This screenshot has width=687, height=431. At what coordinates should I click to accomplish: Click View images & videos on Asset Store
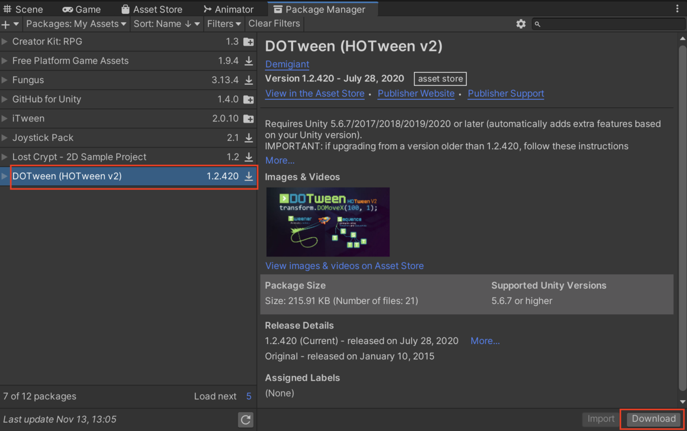click(x=345, y=266)
